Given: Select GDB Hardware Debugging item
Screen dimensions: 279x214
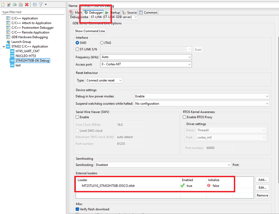Looking at the screenshot, I should point(30,37).
